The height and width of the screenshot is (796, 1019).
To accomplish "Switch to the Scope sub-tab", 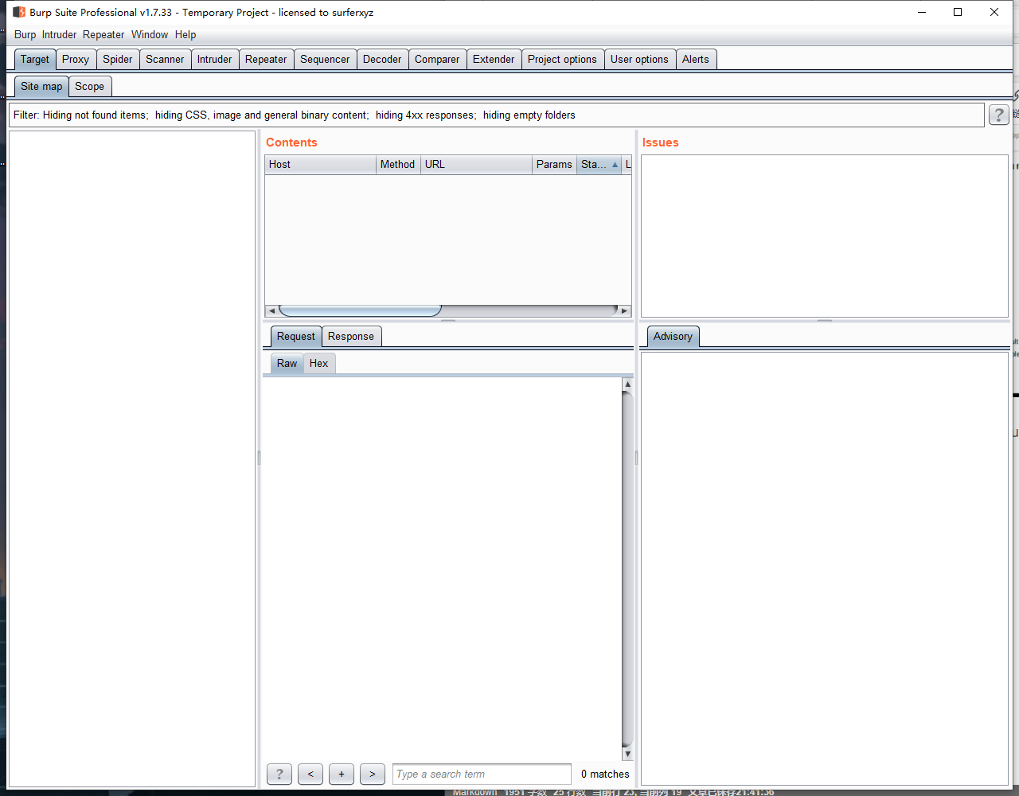I will 89,87.
